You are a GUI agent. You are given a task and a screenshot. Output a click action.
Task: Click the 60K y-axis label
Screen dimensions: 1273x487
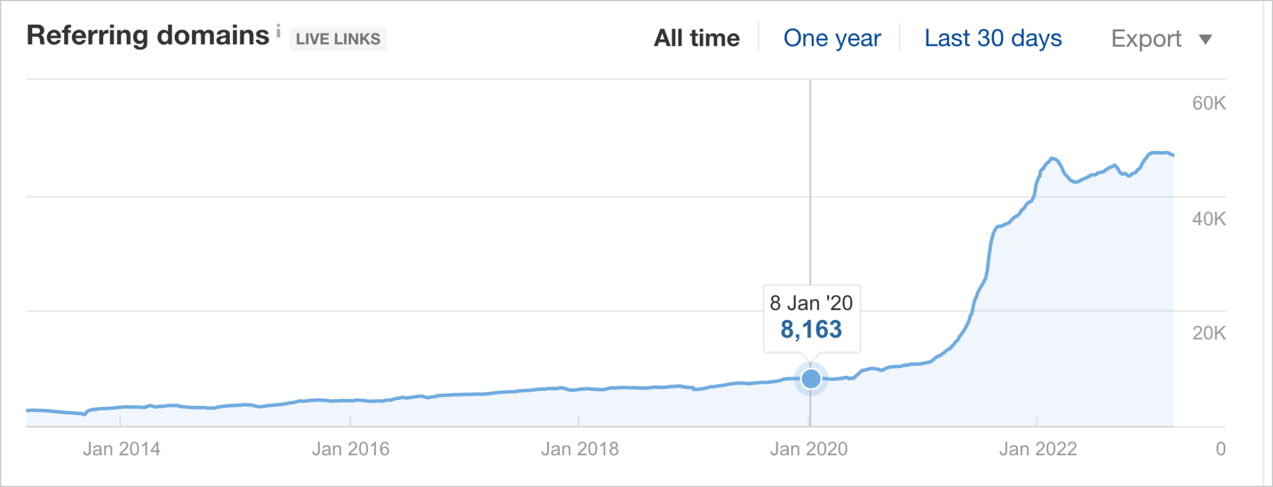click(x=1209, y=103)
